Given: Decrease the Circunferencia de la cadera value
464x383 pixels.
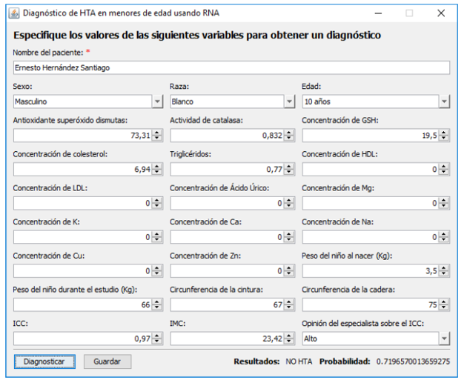Looking at the screenshot, I should coord(443,307).
